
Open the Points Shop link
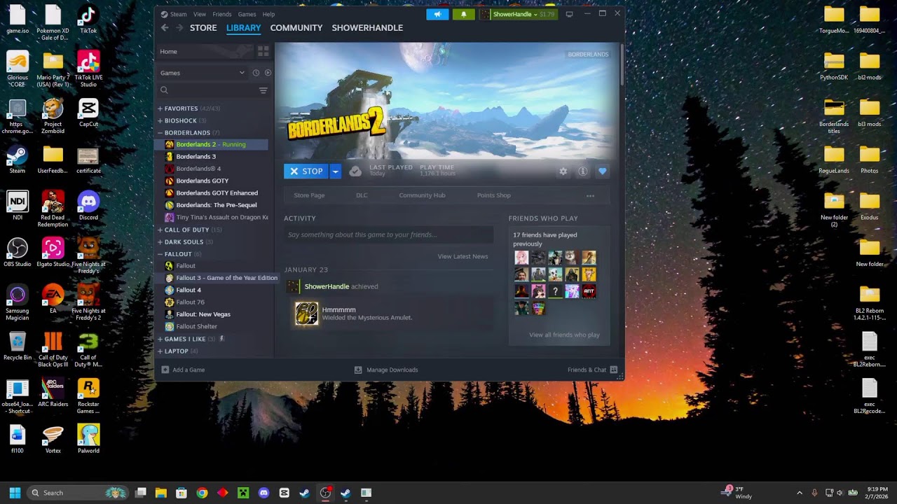(x=494, y=195)
